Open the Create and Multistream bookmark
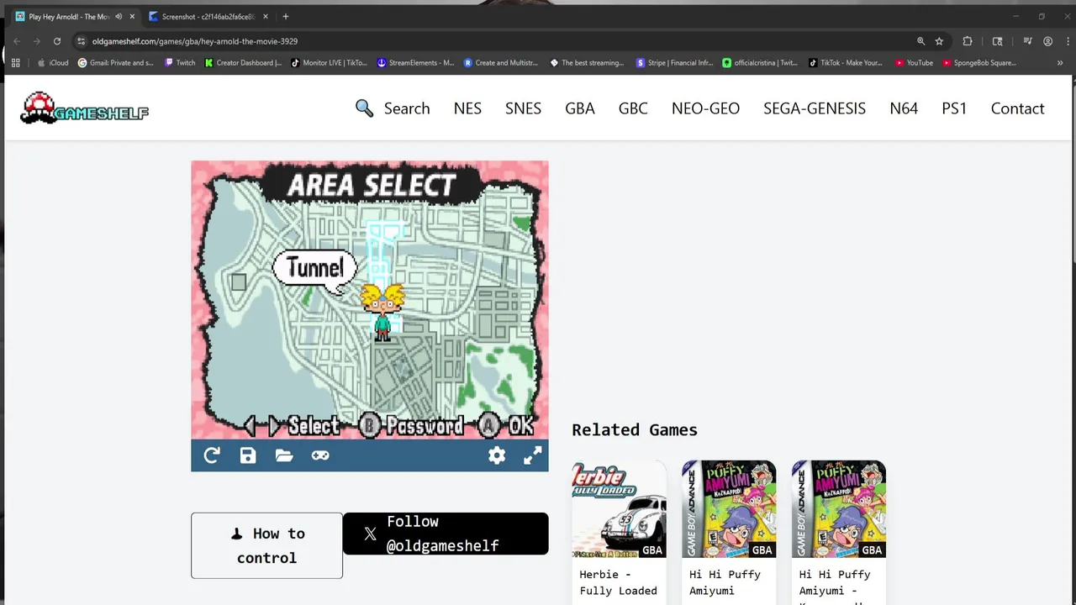 (501, 62)
